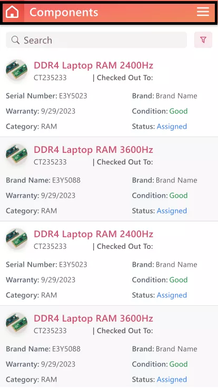218x388 pixels.
Task: Click Assigned status on the bottom component
Action: pos(172,380)
